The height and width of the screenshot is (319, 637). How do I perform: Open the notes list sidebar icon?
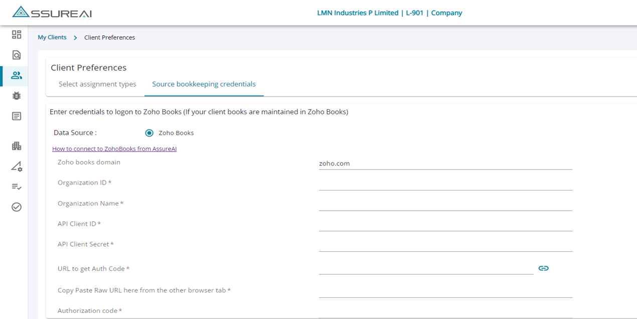pyautogui.click(x=17, y=116)
